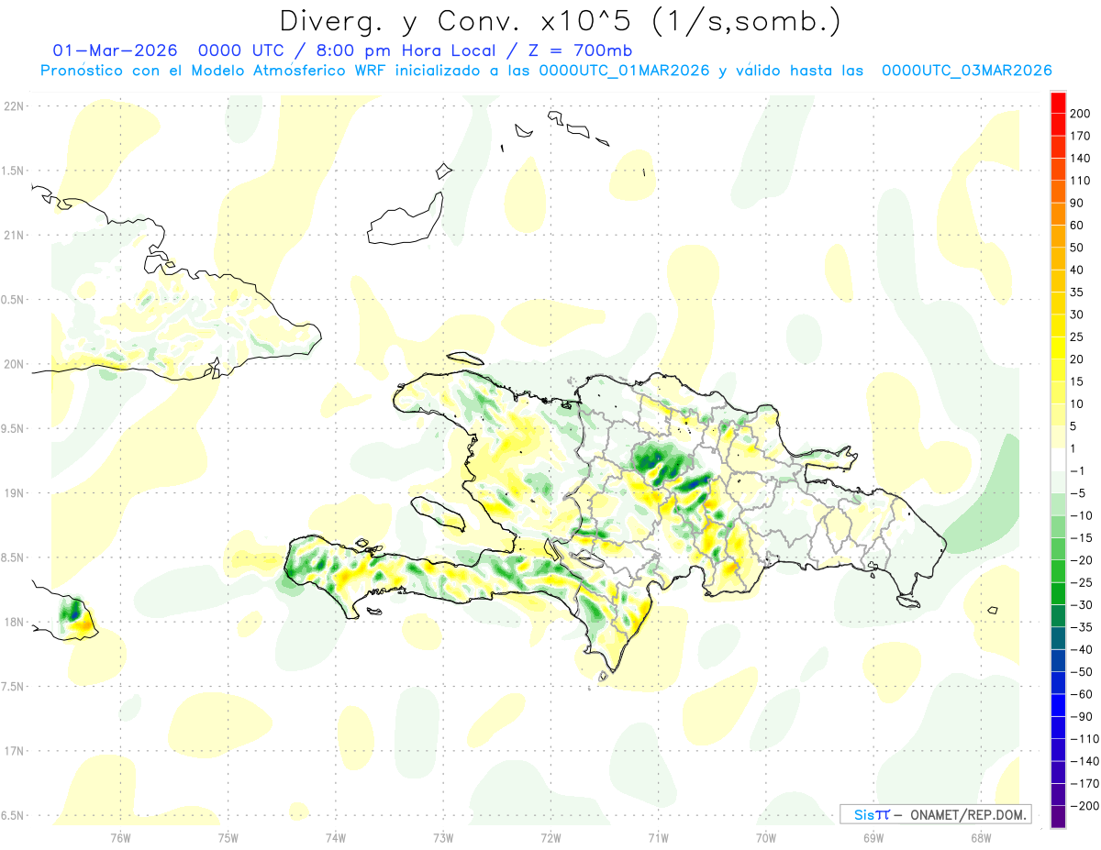Click the "70W" longitude label
This screenshot has width=1101, height=850.
pyautogui.click(x=765, y=838)
